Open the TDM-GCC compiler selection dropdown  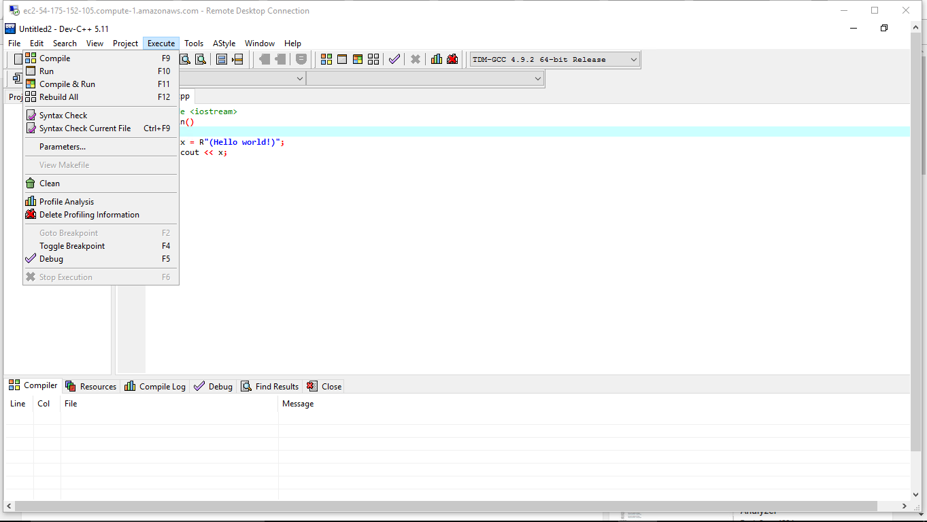coord(633,59)
